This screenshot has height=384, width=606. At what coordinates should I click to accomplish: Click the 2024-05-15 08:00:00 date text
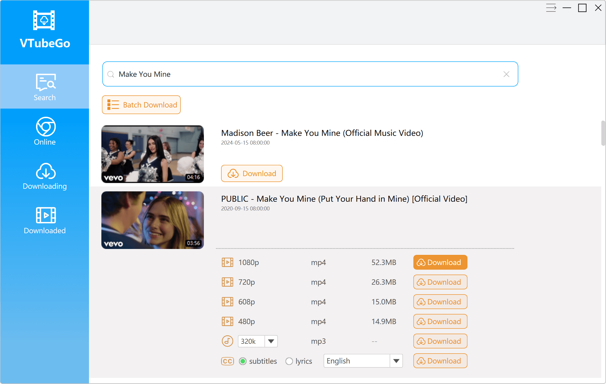click(x=245, y=143)
